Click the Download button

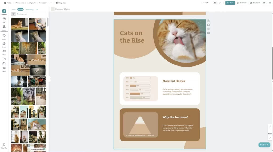[255, 3]
